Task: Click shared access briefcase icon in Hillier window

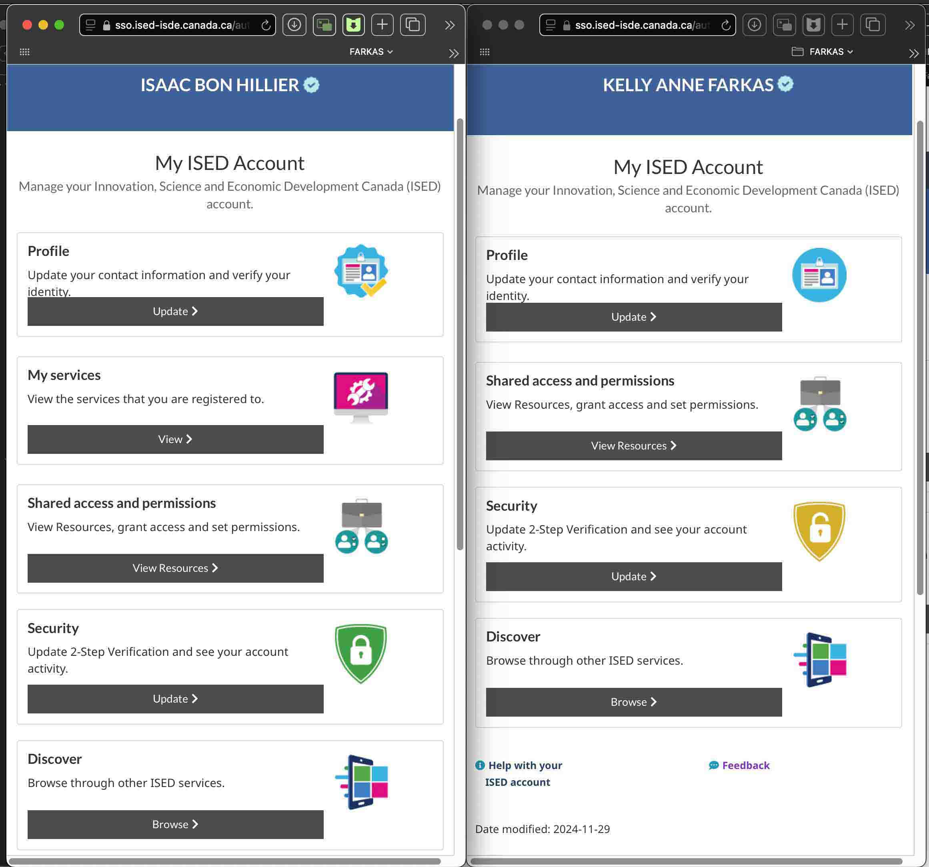Action: (x=361, y=526)
